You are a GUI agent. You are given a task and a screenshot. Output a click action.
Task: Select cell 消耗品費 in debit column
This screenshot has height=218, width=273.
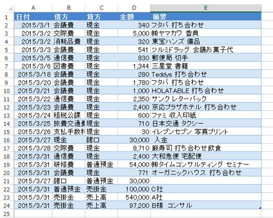click(x=69, y=42)
